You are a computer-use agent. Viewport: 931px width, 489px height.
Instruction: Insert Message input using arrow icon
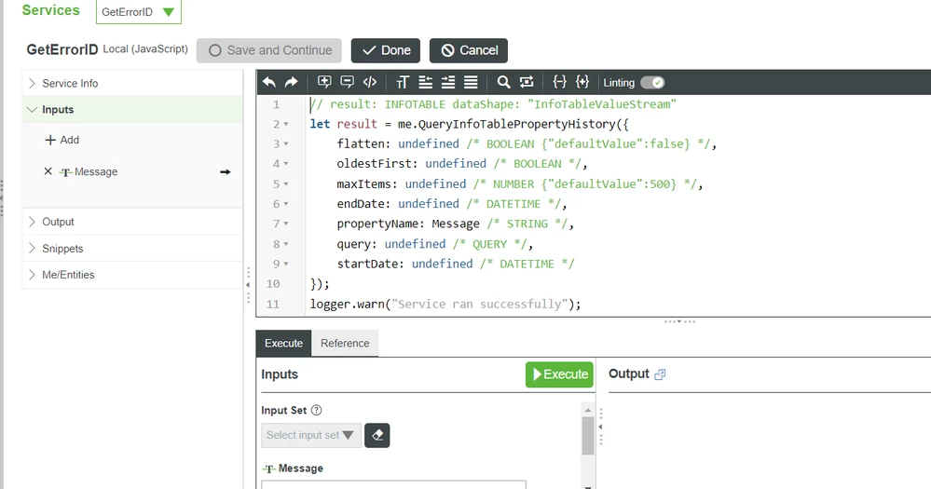225,172
